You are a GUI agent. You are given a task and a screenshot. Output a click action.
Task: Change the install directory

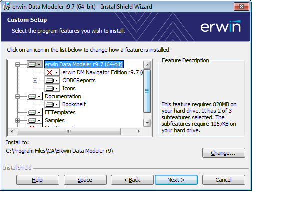[224, 153]
